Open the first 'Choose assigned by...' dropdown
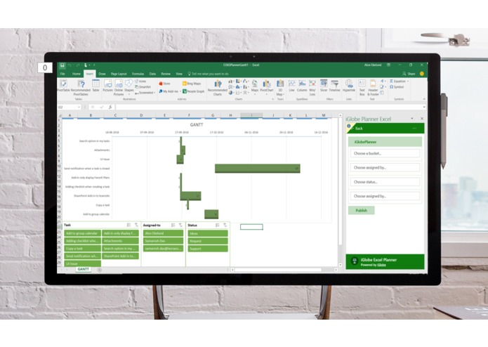This screenshot has width=488, height=347. point(385,167)
